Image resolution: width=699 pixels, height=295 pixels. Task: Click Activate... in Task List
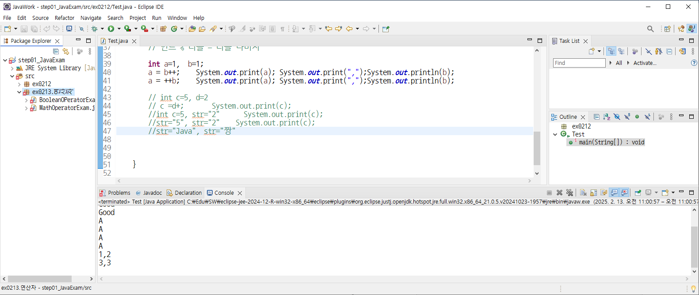(645, 63)
